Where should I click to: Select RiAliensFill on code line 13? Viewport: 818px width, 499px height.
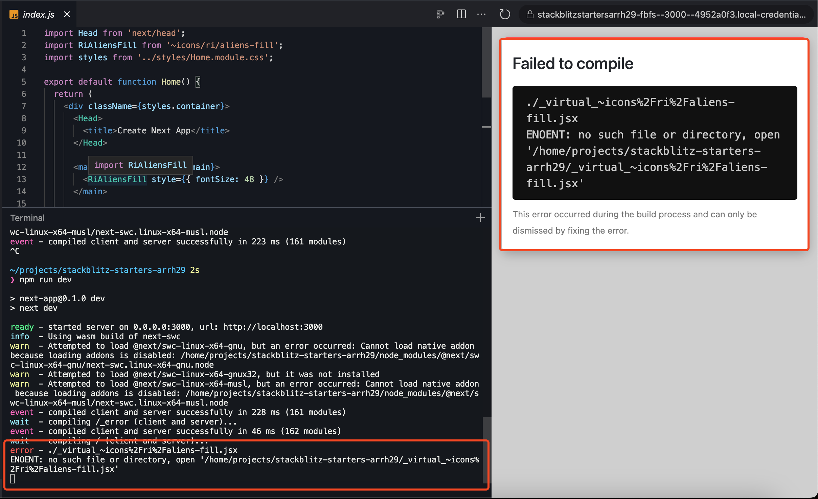117,179
